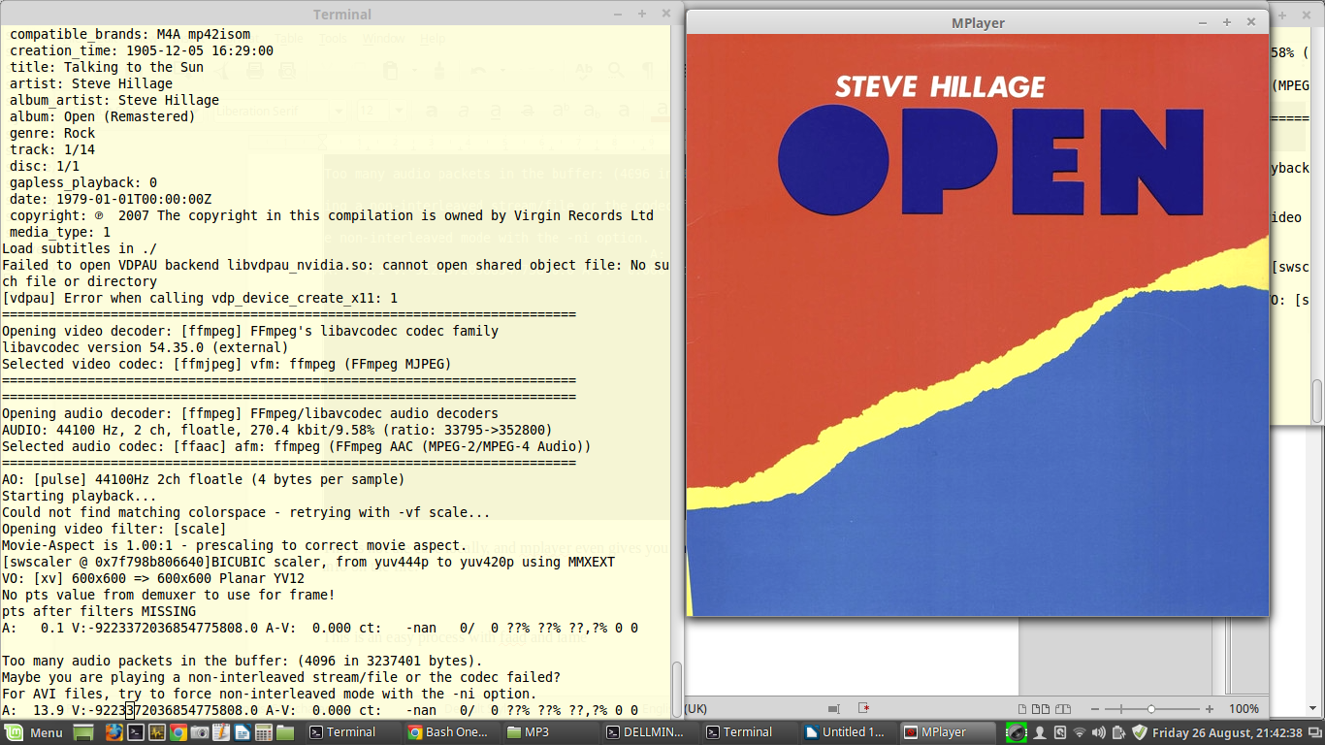Screen dimensions: 1325x745
Task: Click the update manager shield icon
Action: click(1140, 732)
